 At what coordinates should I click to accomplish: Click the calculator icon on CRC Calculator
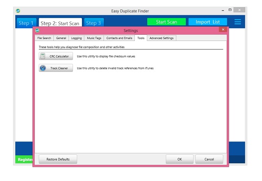click(43, 56)
